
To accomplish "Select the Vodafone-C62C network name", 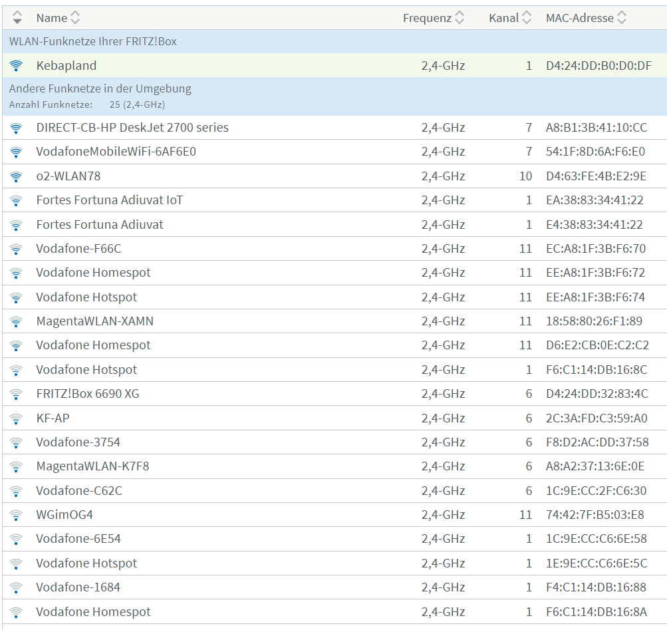I will point(79,490).
